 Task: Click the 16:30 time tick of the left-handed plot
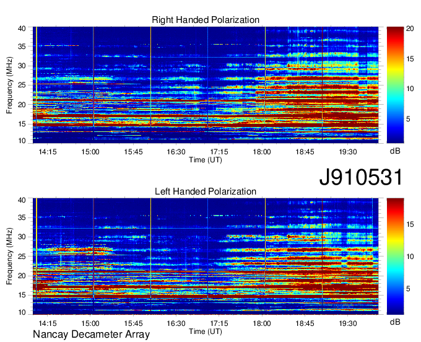tap(176, 323)
